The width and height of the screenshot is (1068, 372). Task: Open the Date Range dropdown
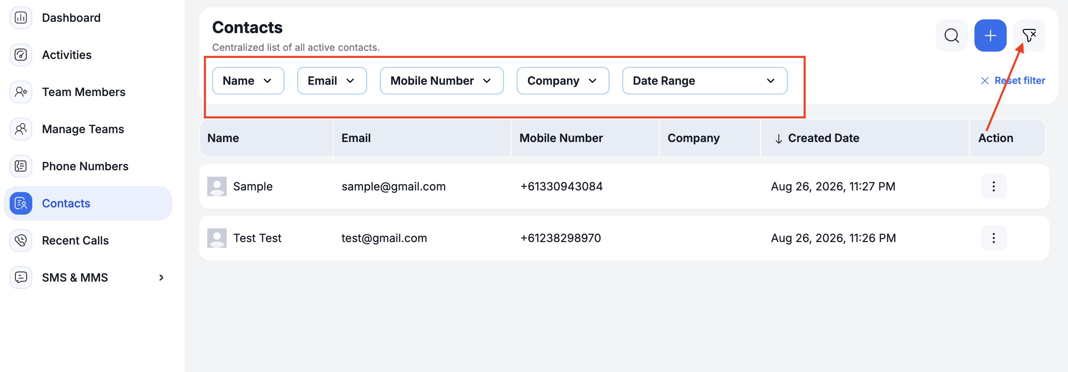704,81
